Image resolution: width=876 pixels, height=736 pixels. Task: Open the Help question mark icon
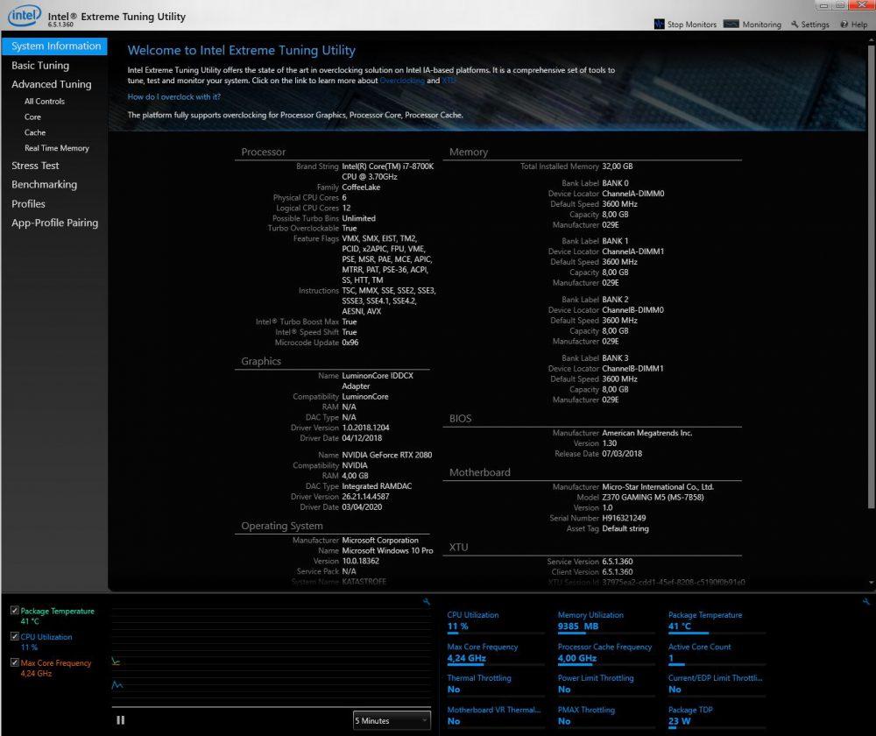(844, 24)
